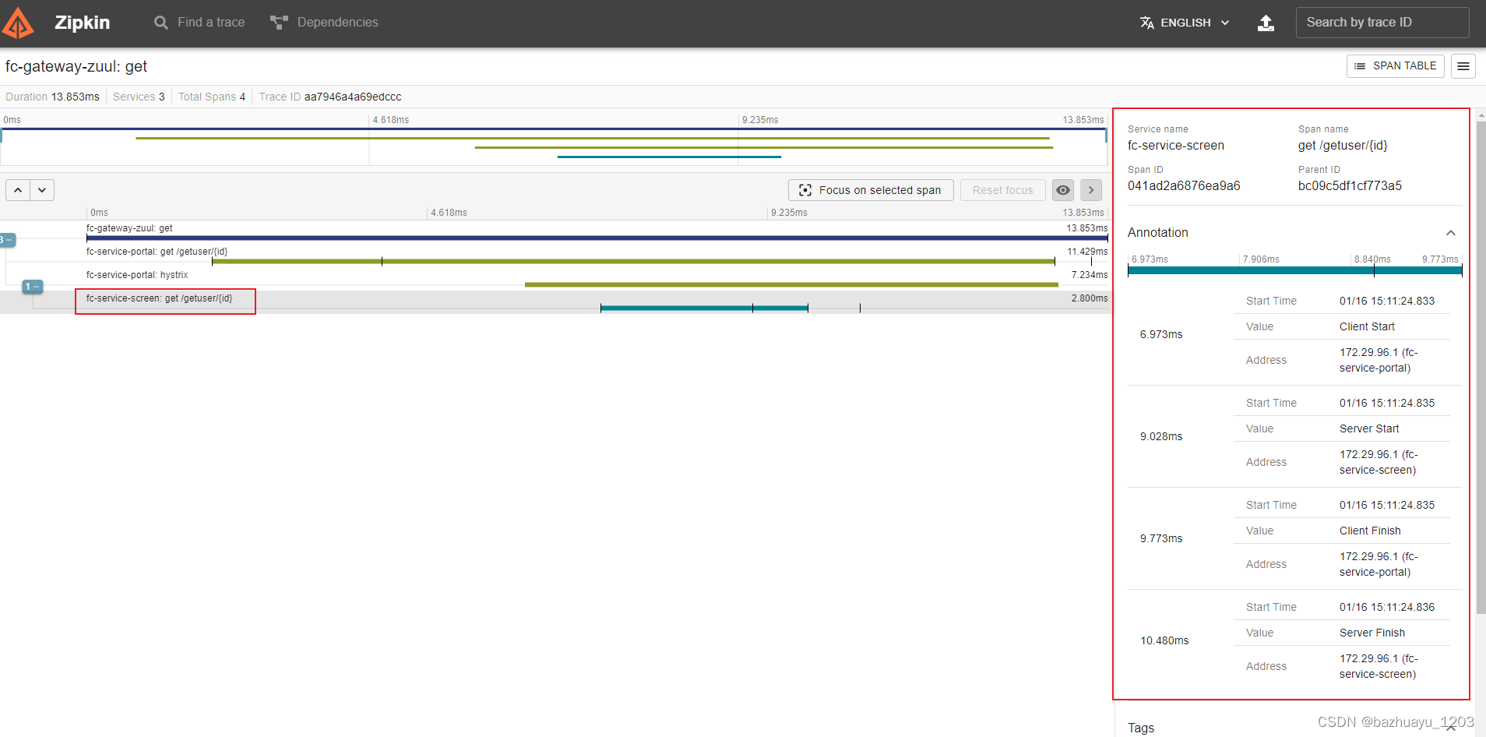Click the up arrow span navigation button
Image resolution: width=1486 pixels, height=737 pixels.
pos(18,190)
